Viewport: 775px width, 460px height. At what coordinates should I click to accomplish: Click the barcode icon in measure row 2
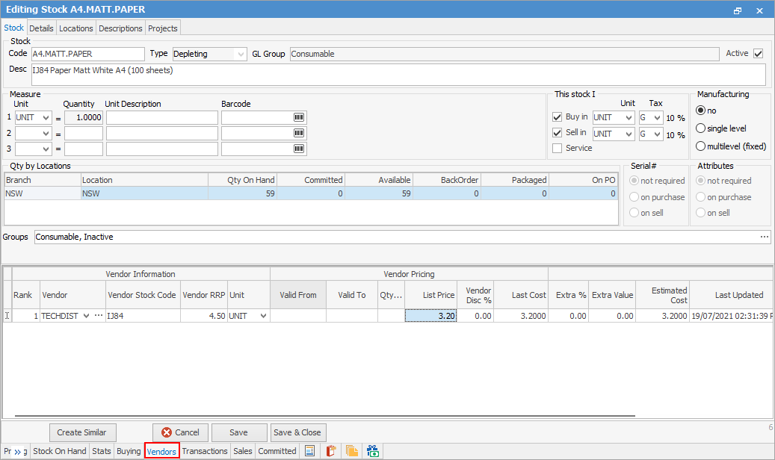299,134
